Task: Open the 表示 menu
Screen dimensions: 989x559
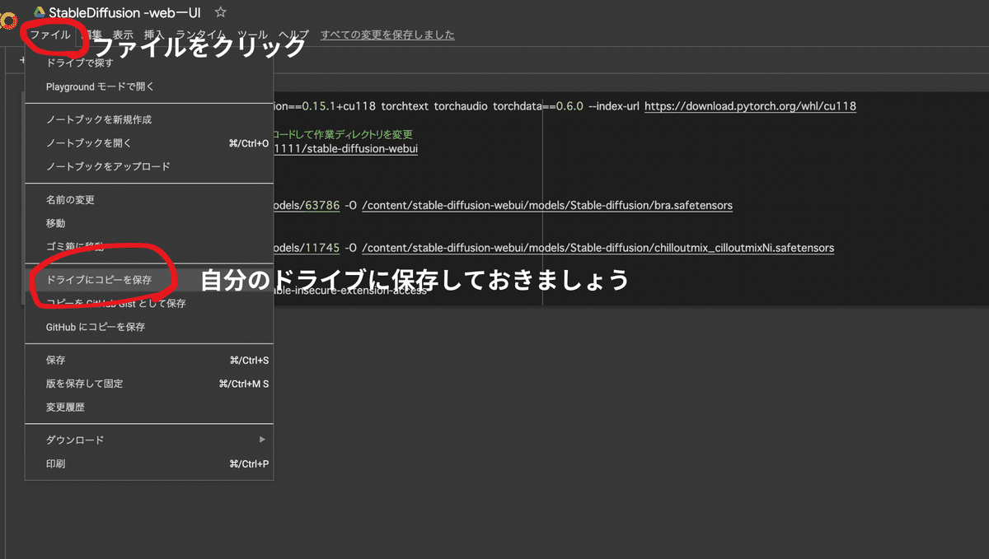Action: pyautogui.click(x=123, y=35)
